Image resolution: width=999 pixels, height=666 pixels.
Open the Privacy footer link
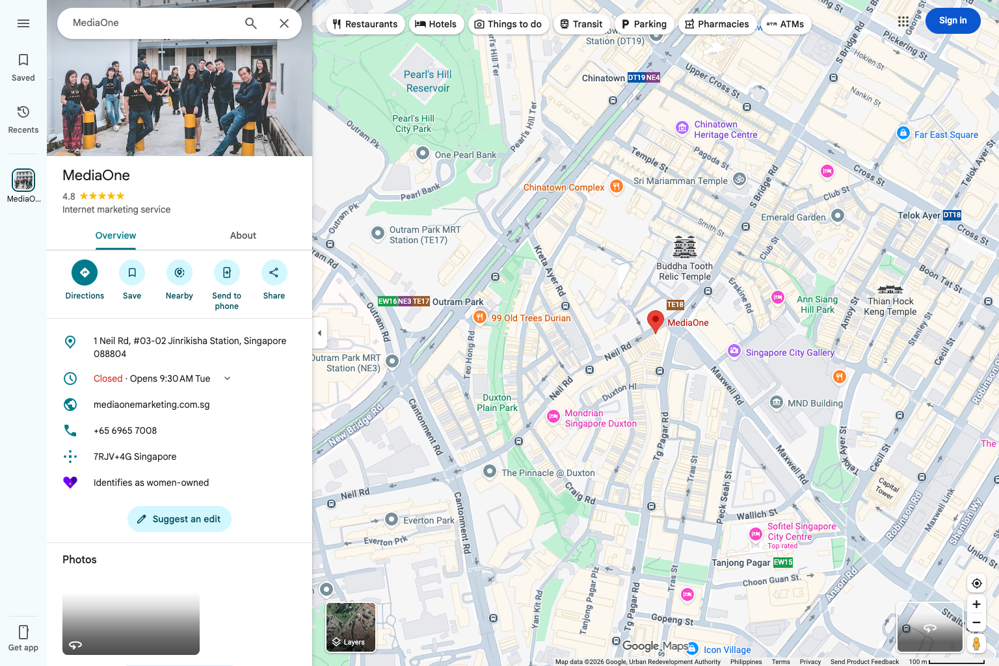point(810,661)
